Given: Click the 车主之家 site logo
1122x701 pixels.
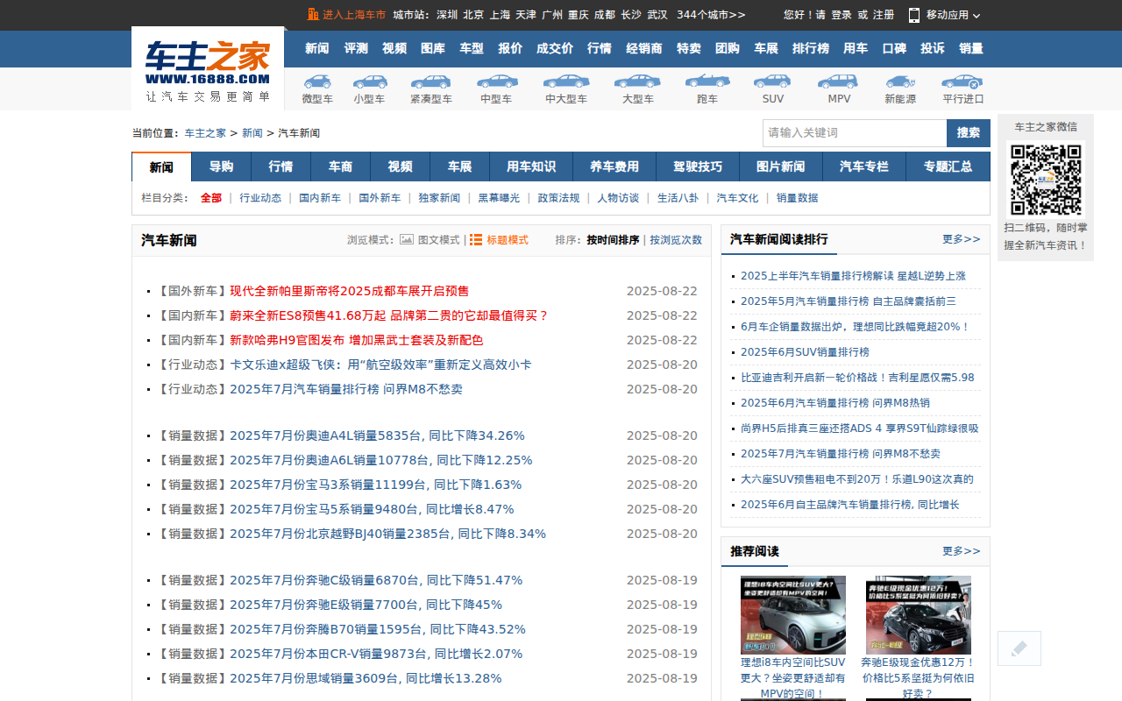Looking at the screenshot, I should coord(208,68).
